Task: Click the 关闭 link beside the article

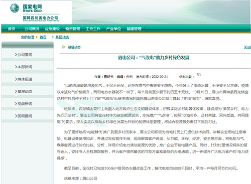Action: [x=247, y=47]
